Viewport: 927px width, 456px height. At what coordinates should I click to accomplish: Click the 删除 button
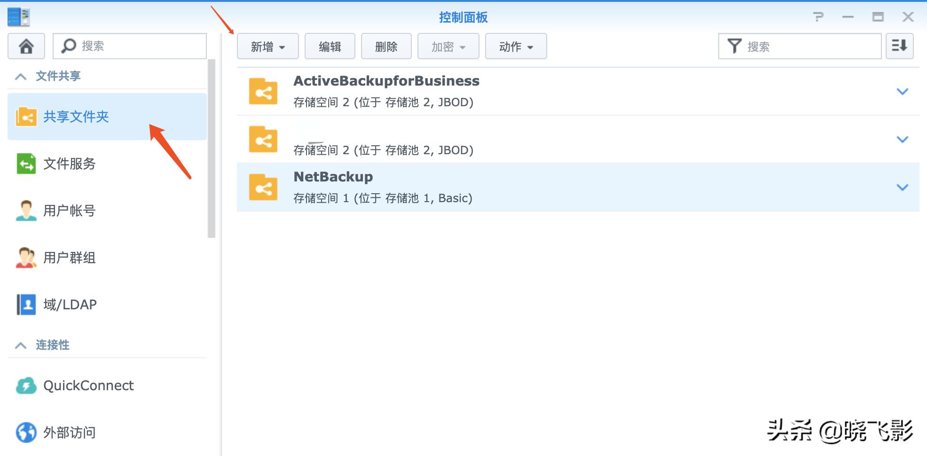point(386,46)
